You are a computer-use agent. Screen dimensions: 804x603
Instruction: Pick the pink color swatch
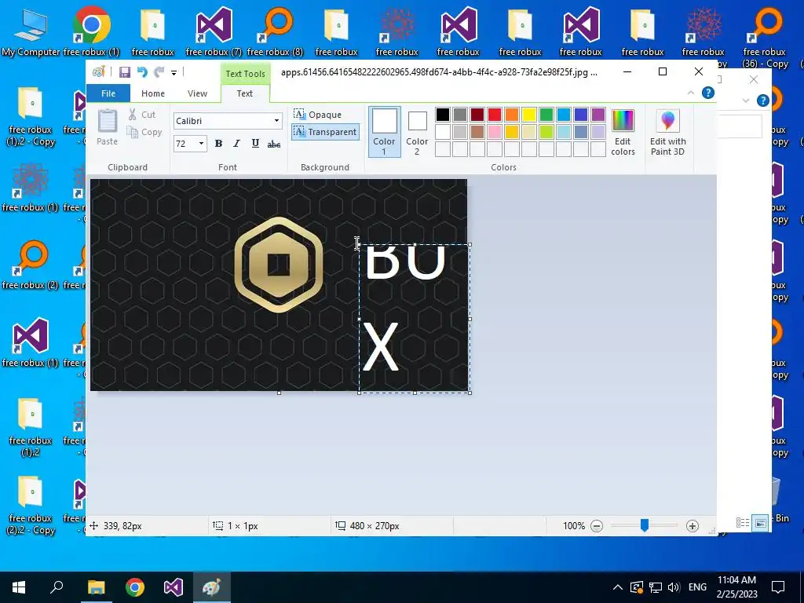(495, 132)
